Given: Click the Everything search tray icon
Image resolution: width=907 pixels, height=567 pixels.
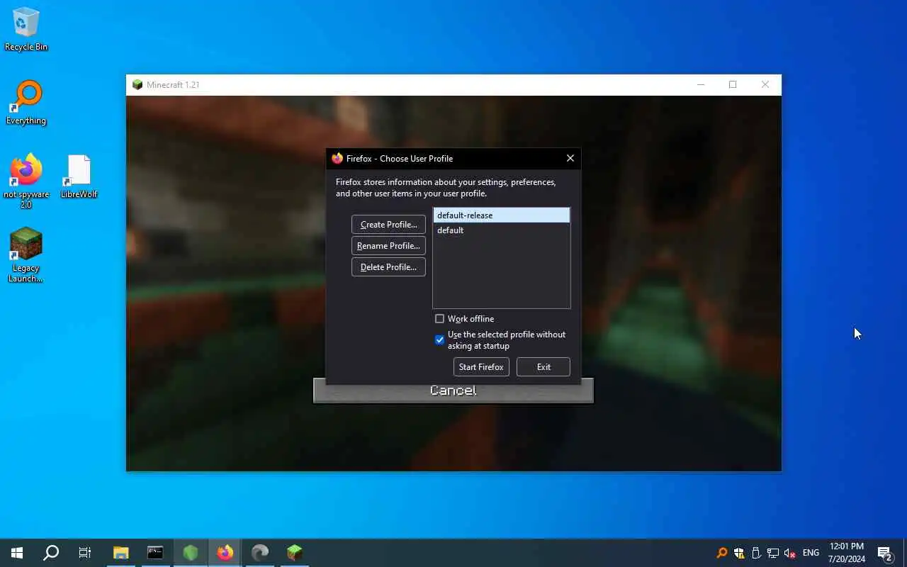Looking at the screenshot, I should (721, 553).
